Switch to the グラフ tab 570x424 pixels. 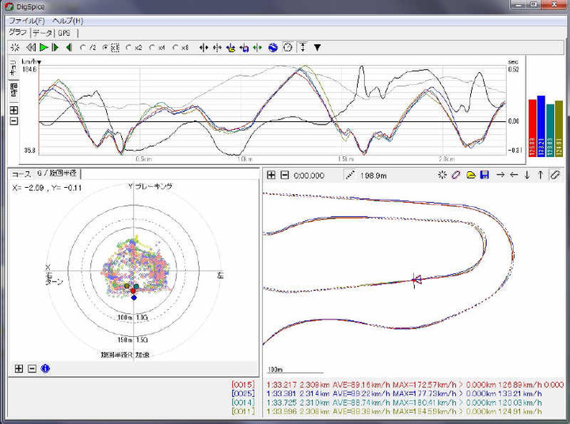[x=18, y=32]
